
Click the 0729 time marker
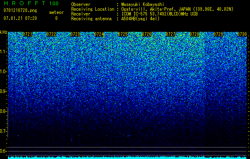click(218, 34)
